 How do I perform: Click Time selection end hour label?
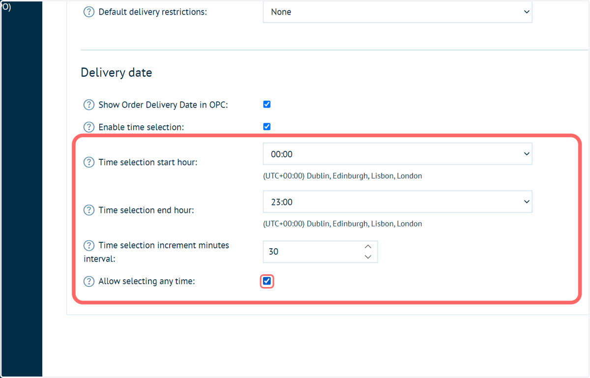point(147,210)
